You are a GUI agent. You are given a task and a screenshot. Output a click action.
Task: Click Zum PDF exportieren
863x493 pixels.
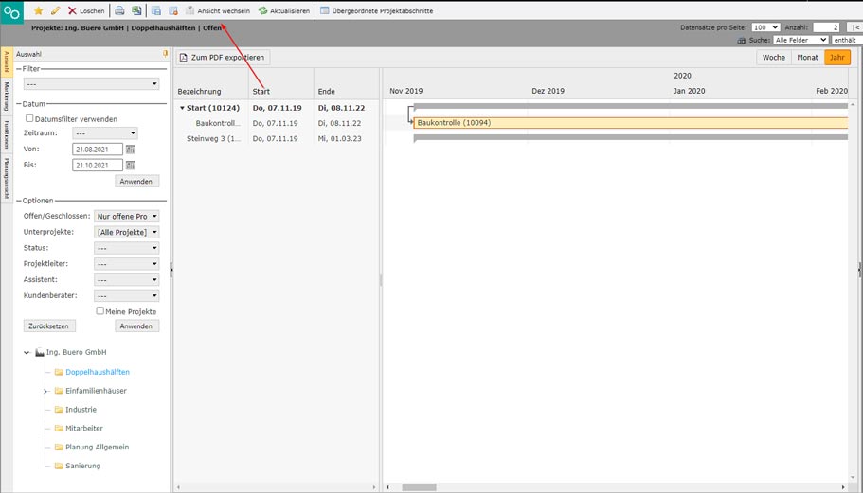coord(223,57)
